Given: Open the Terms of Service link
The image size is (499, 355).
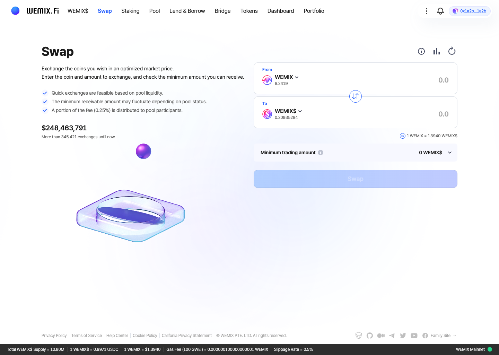Looking at the screenshot, I should (87, 336).
